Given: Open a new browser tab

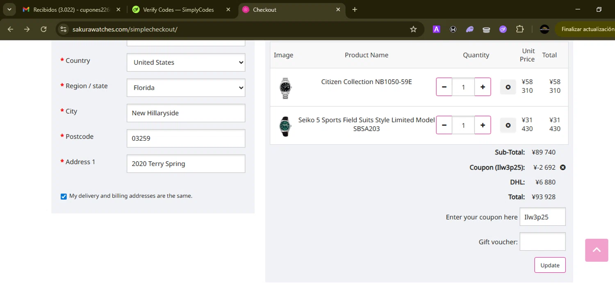Looking at the screenshot, I should tap(355, 9).
